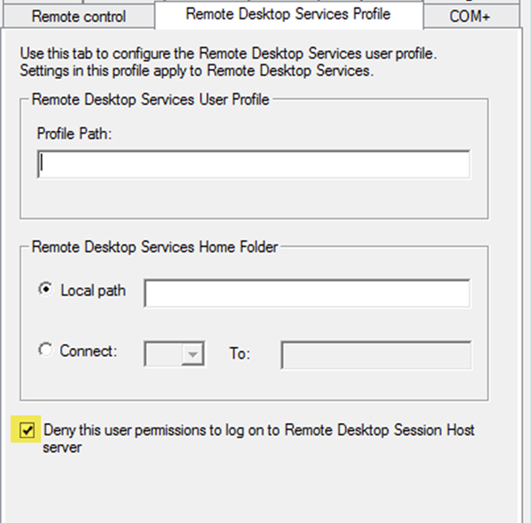Image resolution: width=531 pixels, height=523 pixels.
Task: Focus the Local path text field
Action: pyautogui.click(x=307, y=294)
